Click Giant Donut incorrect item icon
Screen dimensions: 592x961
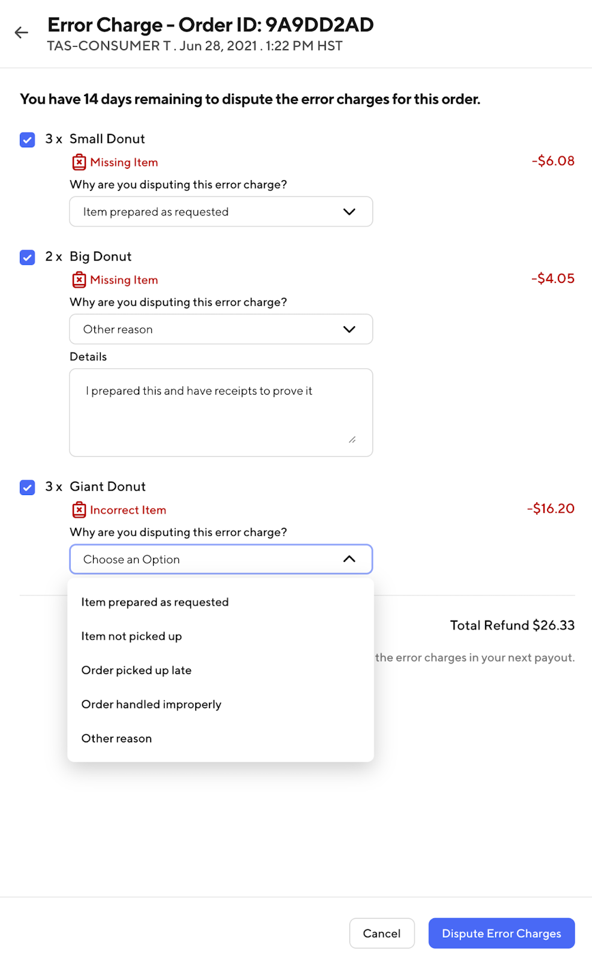(79, 510)
